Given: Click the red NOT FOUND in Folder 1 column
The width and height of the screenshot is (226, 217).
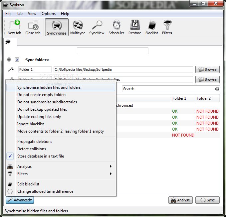Looking at the screenshot, I should point(183,135).
